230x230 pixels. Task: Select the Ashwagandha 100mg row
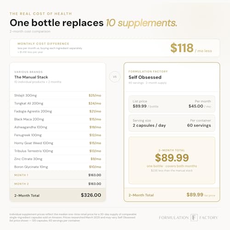coord(58,127)
